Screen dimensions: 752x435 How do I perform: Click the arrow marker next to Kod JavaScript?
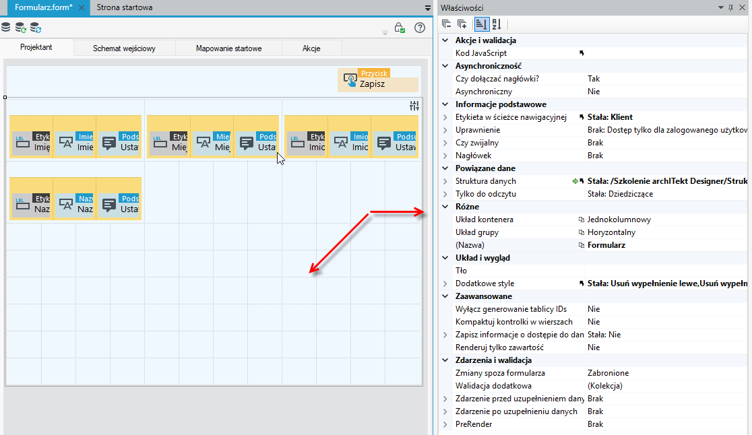582,53
